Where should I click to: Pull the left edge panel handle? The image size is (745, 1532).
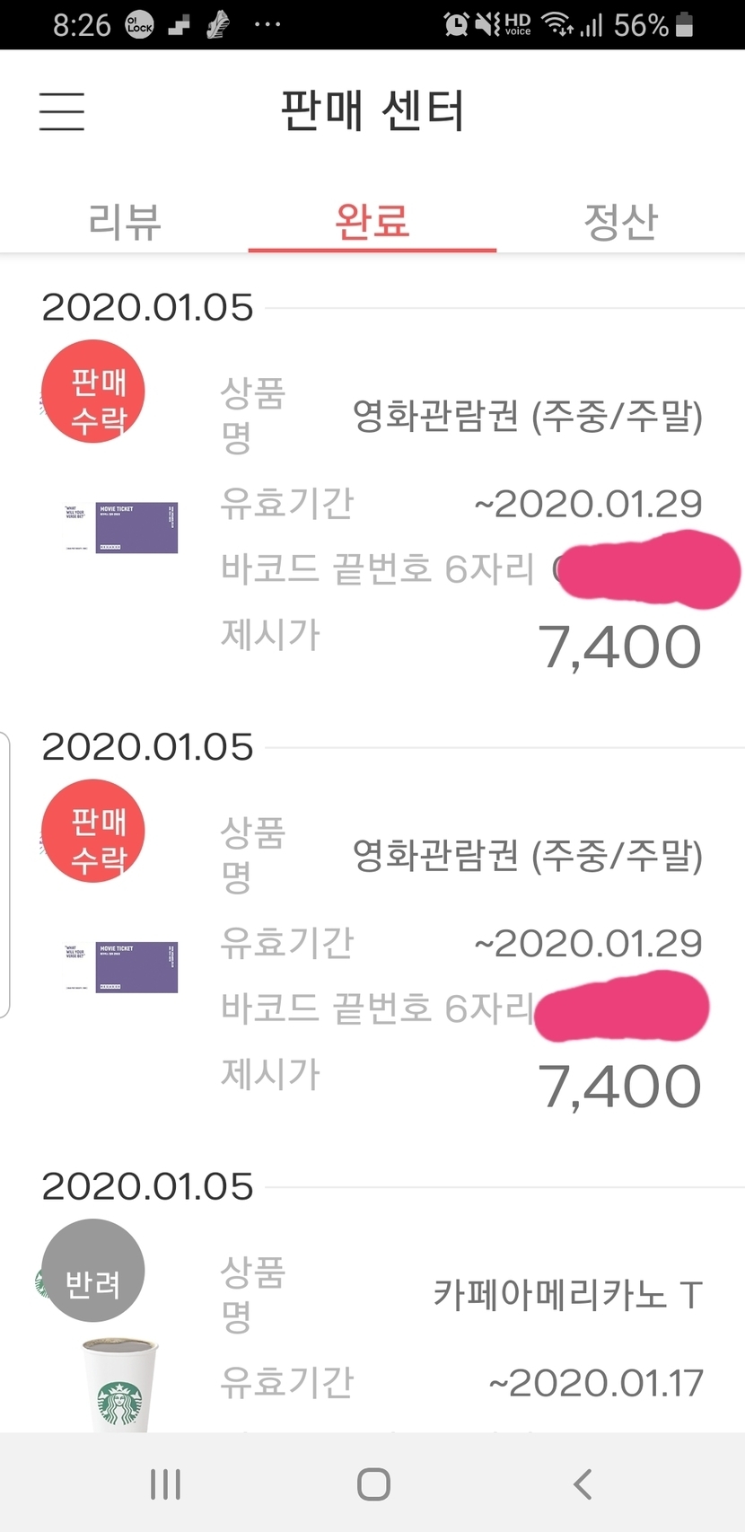point(5,876)
